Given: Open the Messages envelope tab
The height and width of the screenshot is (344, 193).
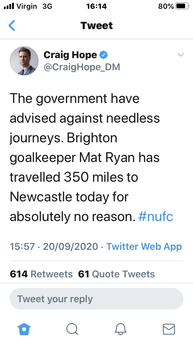Looking at the screenshot, I should pyautogui.click(x=169, y=329).
